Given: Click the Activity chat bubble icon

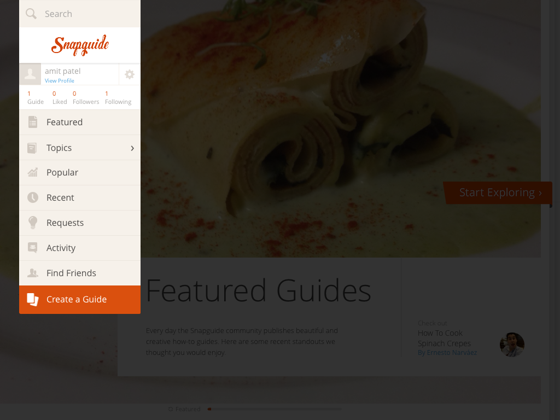Looking at the screenshot, I should [x=32, y=248].
